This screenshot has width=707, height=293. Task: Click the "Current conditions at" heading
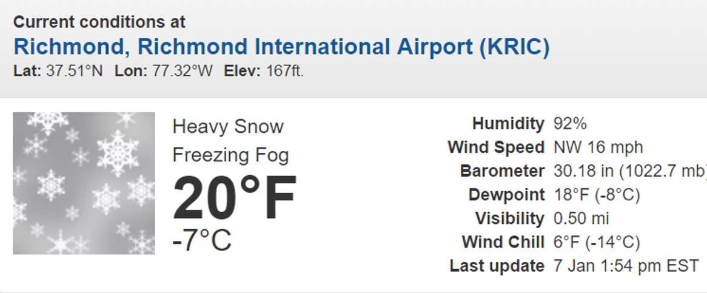(99, 22)
